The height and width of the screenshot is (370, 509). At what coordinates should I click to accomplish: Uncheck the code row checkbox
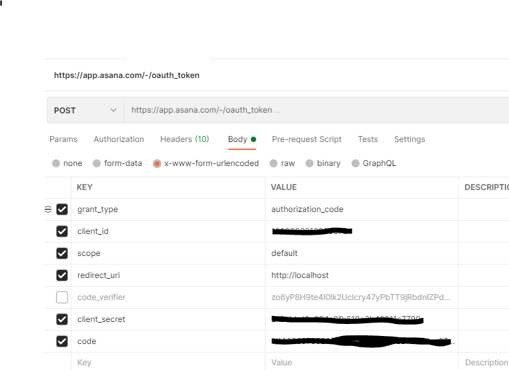coord(62,341)
